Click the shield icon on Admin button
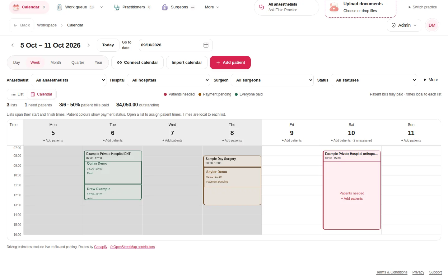 coord(394,25)
